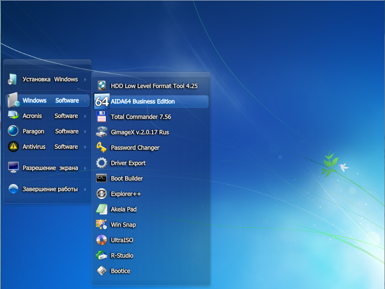Screen dimensions: 385x289
Task: Launch Win Snap
Action: point(151,224)
